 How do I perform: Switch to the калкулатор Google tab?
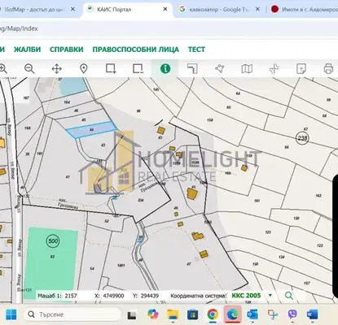219,10
